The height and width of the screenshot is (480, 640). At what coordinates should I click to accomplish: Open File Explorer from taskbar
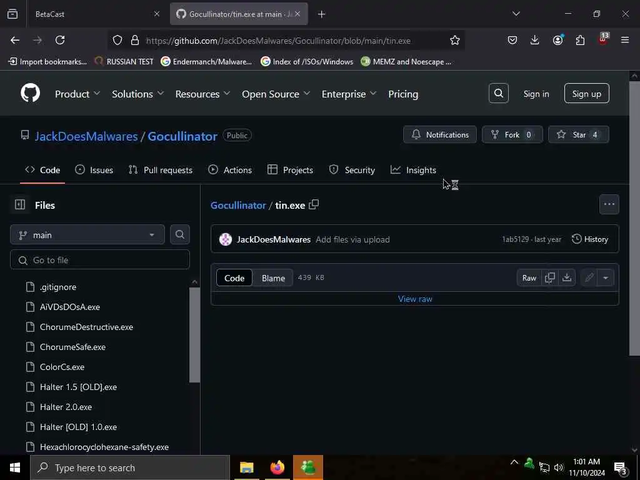(246, 467)
